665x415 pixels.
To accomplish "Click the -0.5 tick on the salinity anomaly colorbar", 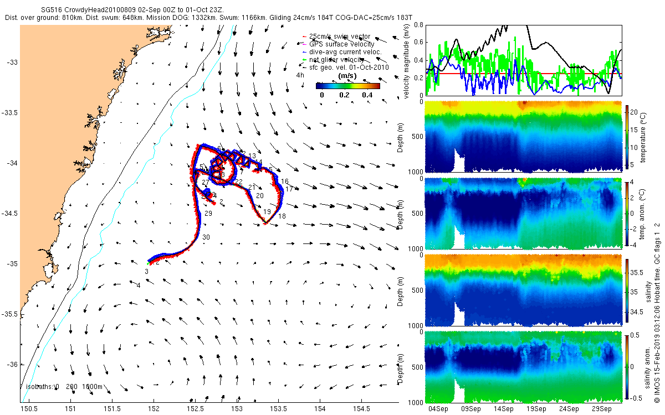I will pos(637,397).
